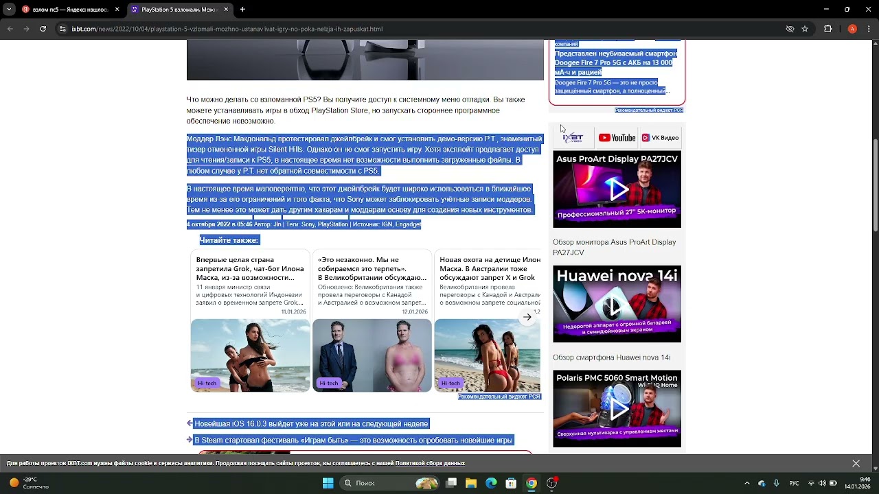This screenshot has height=494, width=879.
Task: Play the Asus ProArt Display PA27JCV video
Action: tap(617, 189)
